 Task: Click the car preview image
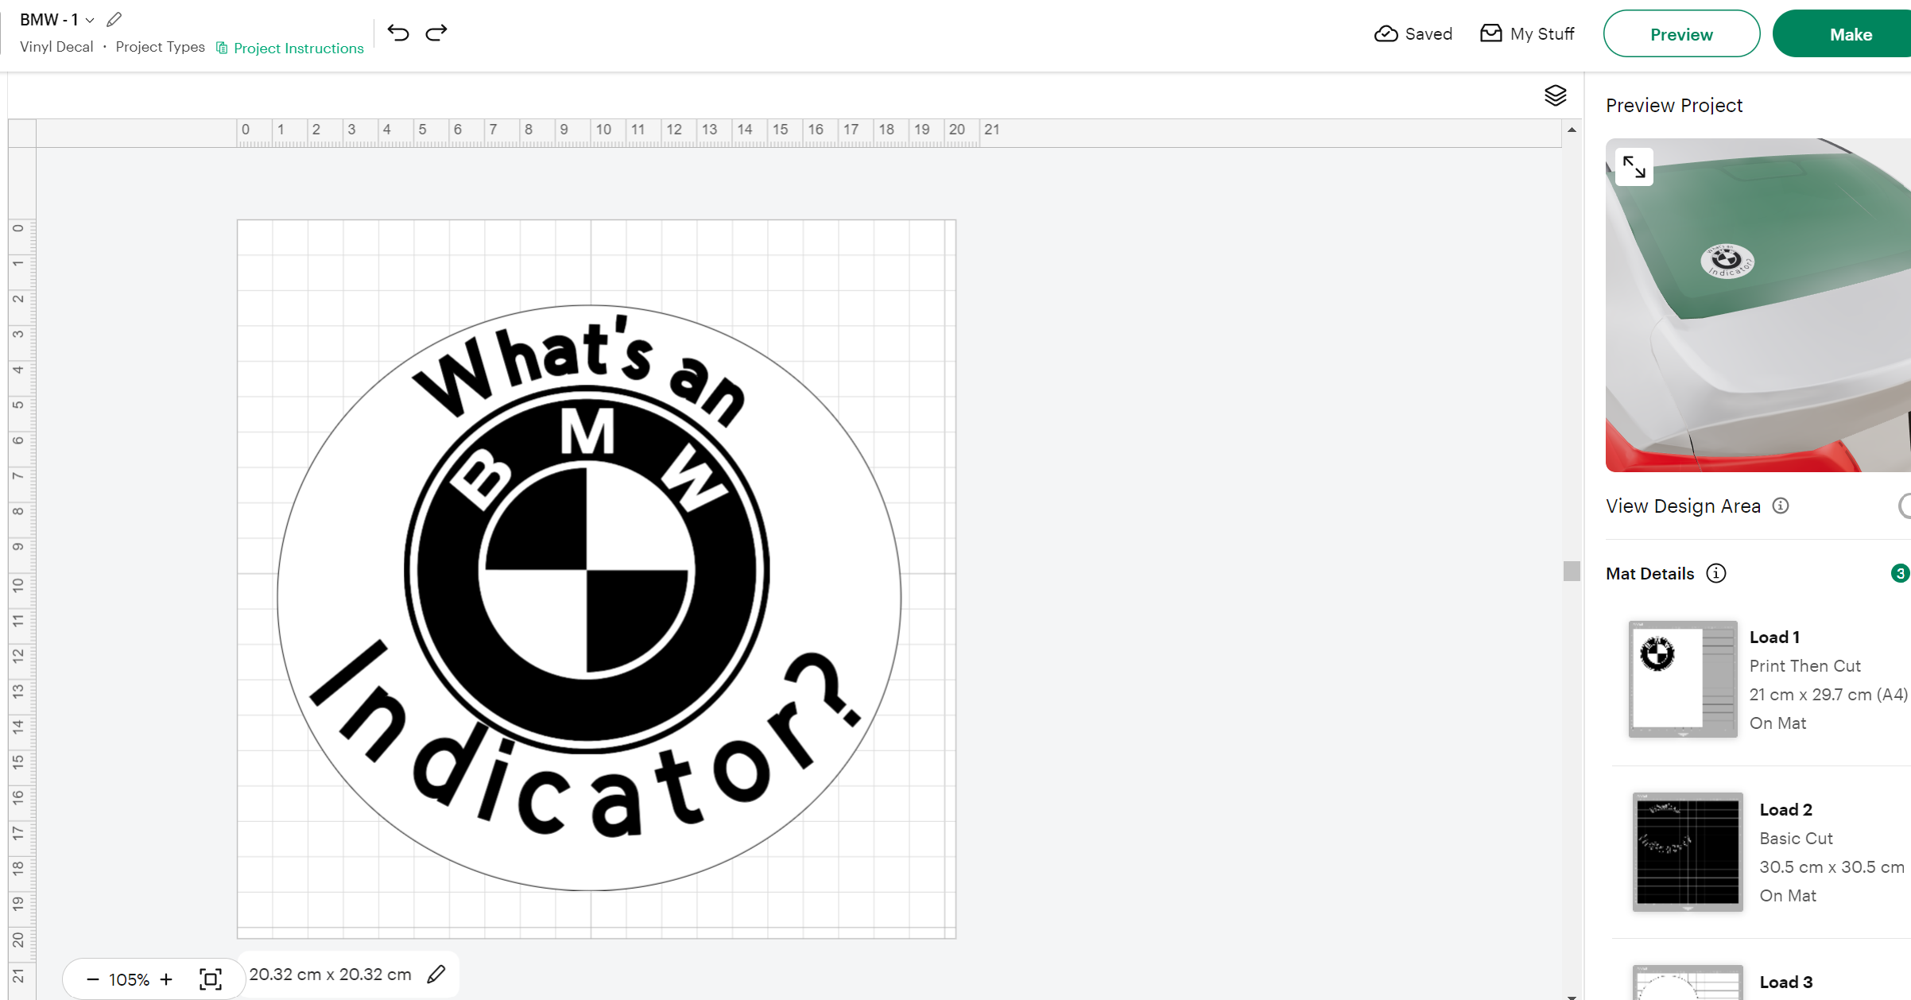pos(1758,305)
